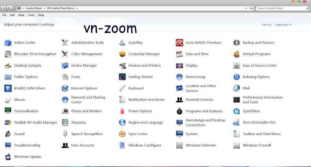Viewport: 311px width, 167px height.
Task: Open the View menu
Action: (x=21, y=15)
